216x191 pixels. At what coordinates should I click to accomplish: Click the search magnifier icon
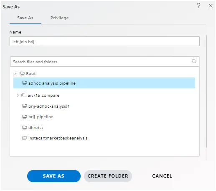194,61
